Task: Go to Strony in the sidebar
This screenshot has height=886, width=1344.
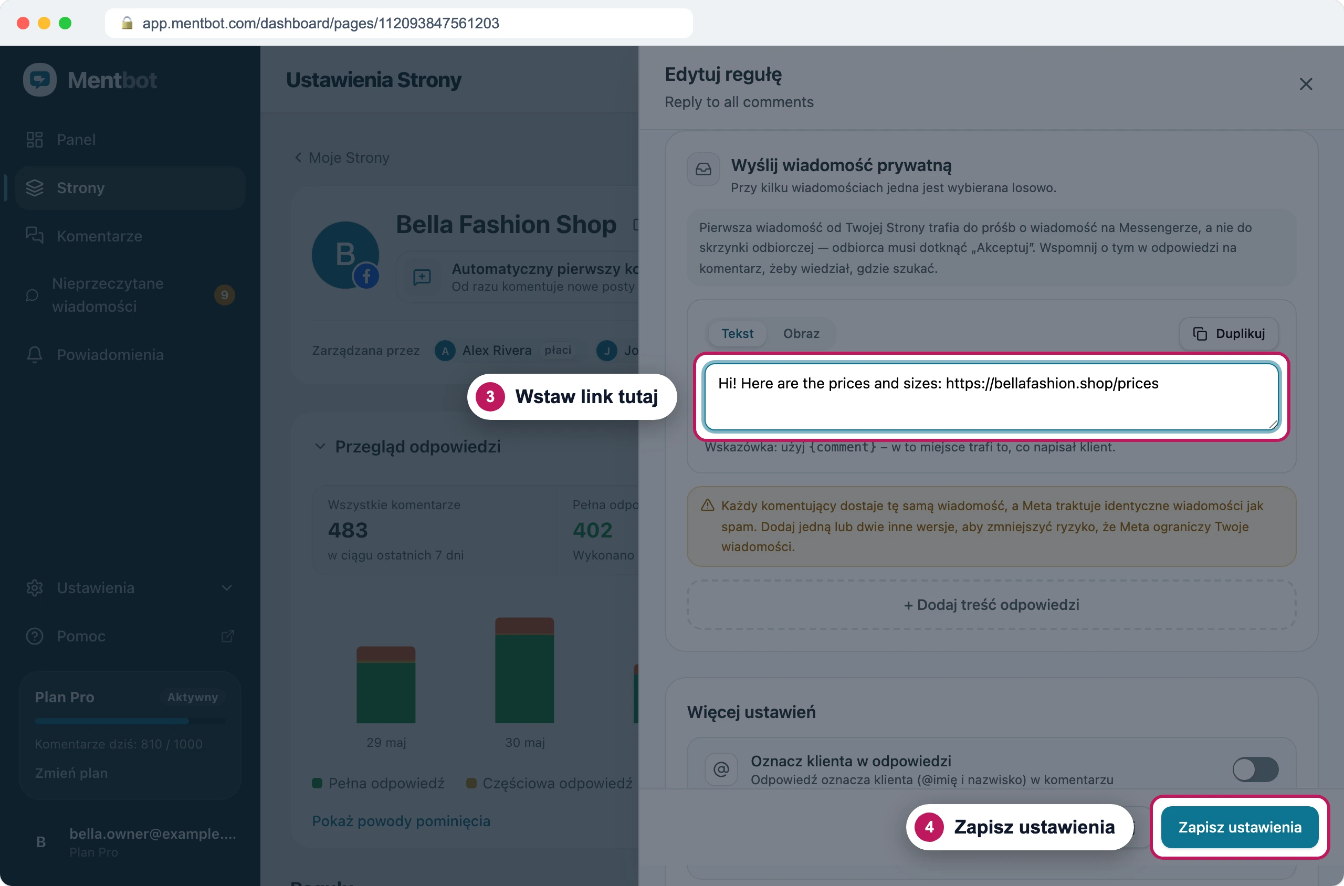Action: (130, 187)
